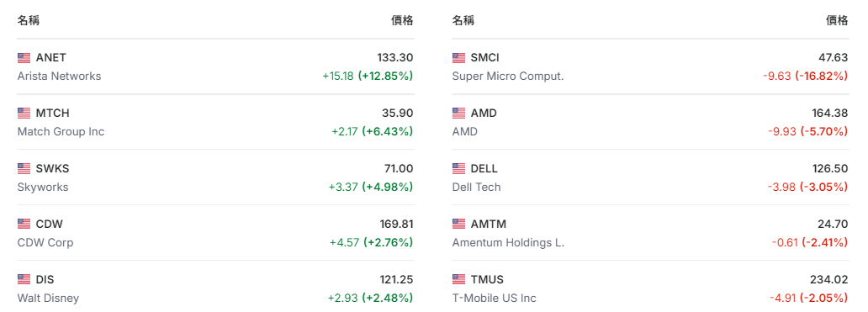Click the flag icon next to MTCH

pos(24,113)
